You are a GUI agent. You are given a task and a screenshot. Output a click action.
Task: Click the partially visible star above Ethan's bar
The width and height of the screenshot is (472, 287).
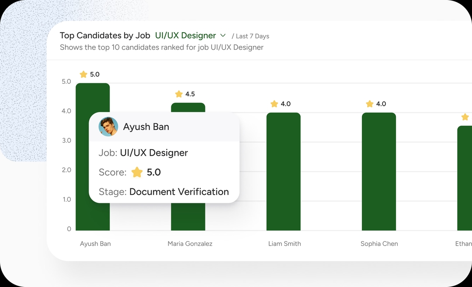point(465,117)
